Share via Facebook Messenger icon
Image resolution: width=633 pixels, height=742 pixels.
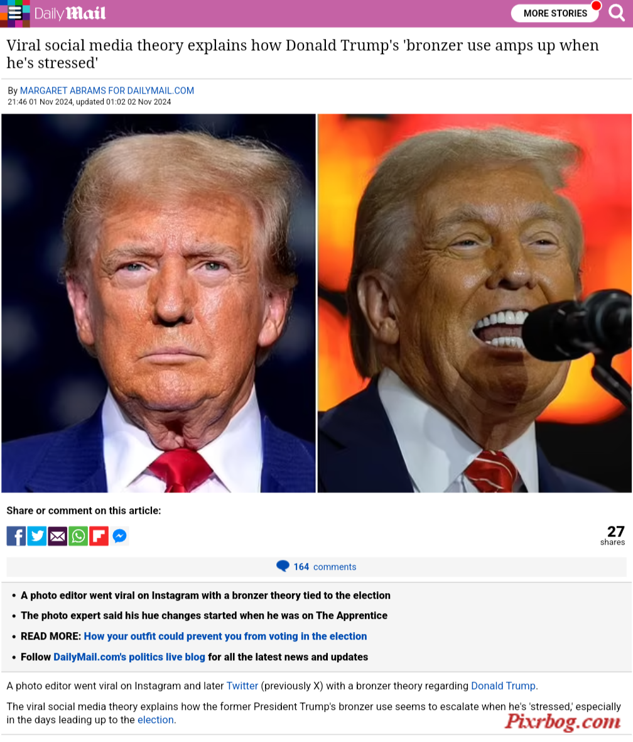click(x=120, y=536)
